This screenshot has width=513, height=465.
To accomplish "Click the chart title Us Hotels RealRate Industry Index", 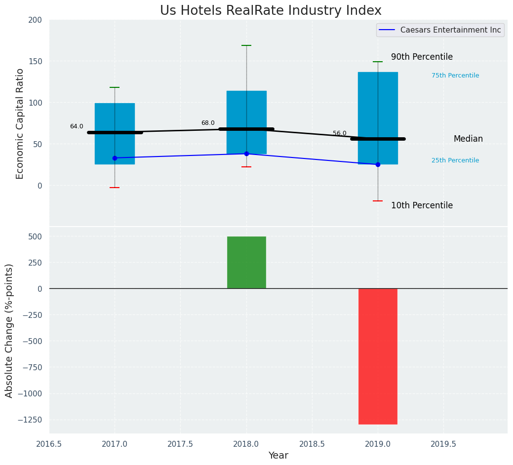I will pos(271,11).
